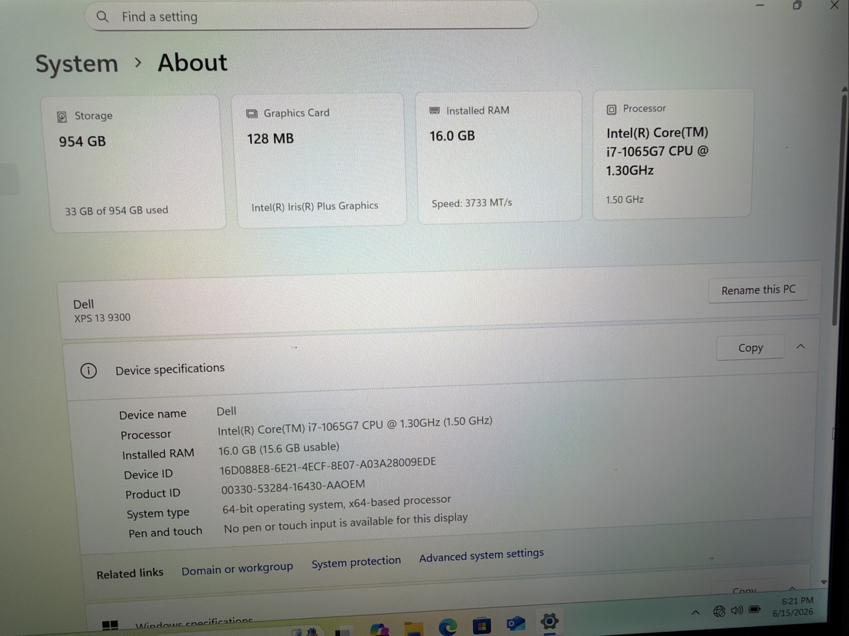Click the Installed RAM chip icon
This screenshot has width=849, height=636.
tap(434, 110)
